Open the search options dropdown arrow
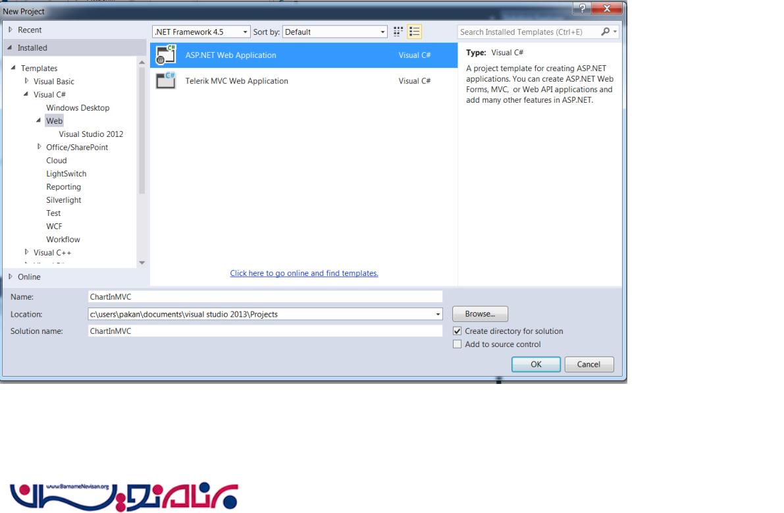784x513 pixels. click(615, 32)
